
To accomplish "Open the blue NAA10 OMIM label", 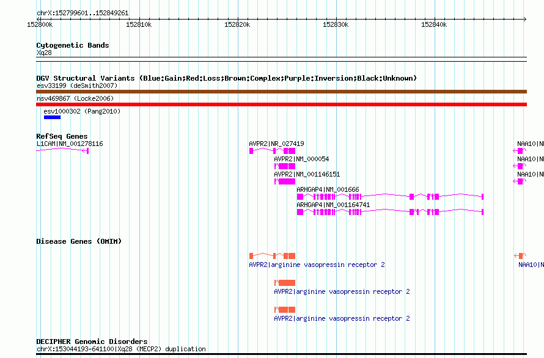I will (531, 265).
